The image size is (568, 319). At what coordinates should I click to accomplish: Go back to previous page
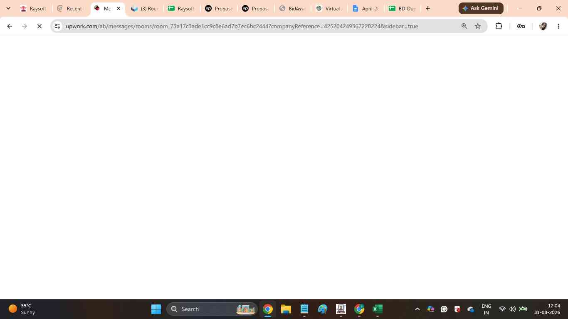(x=10, y=26)
